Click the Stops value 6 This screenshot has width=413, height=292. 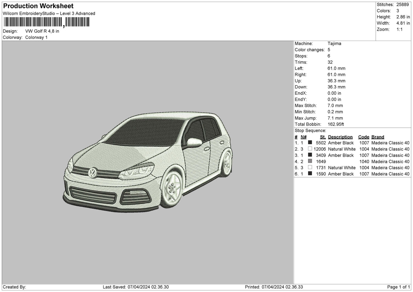coord(329,56)
